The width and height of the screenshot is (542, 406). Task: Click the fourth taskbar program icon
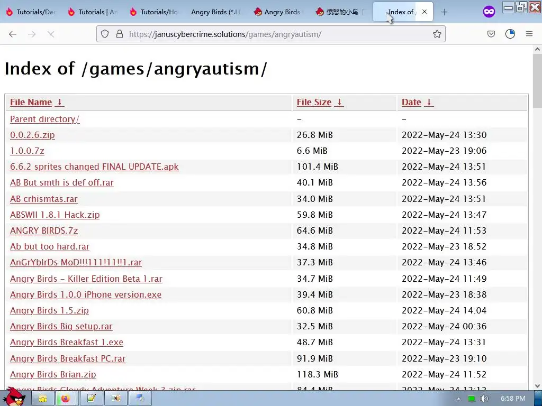click(x=115, y=399)
